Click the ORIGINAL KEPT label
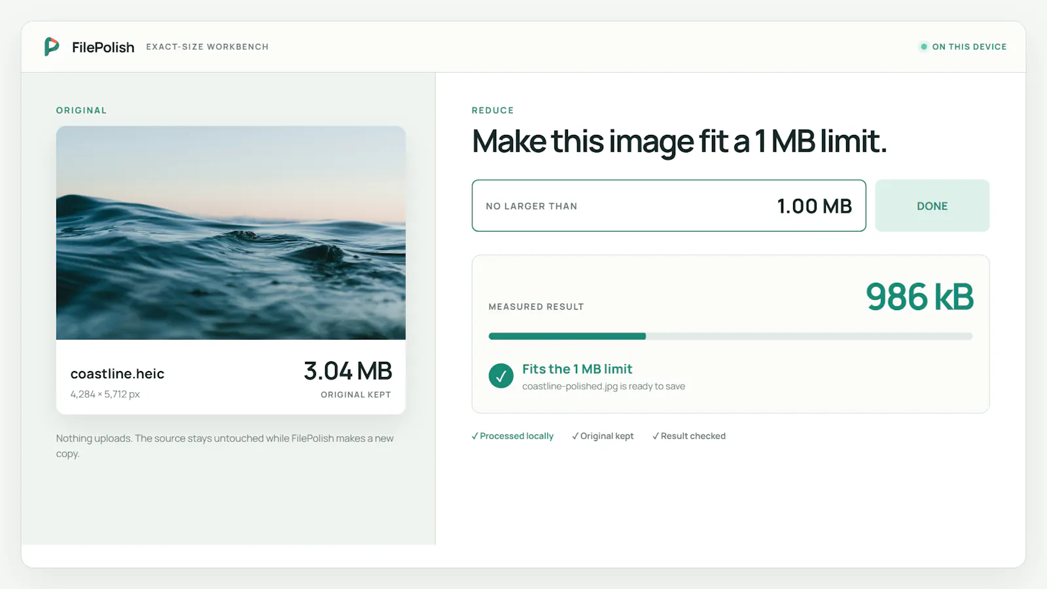 (x=355, y=395)
